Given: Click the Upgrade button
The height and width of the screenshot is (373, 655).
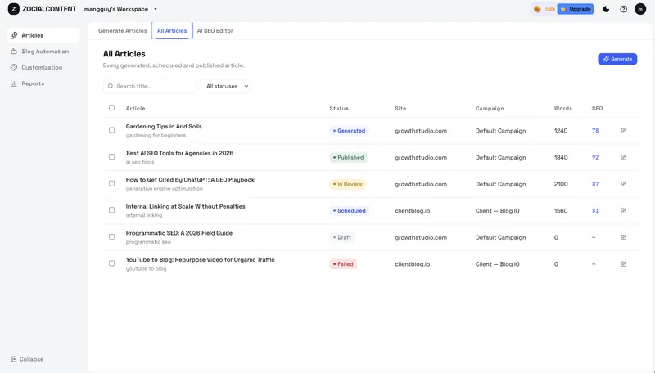Looking at the screenshot, I should click(576, 9).
